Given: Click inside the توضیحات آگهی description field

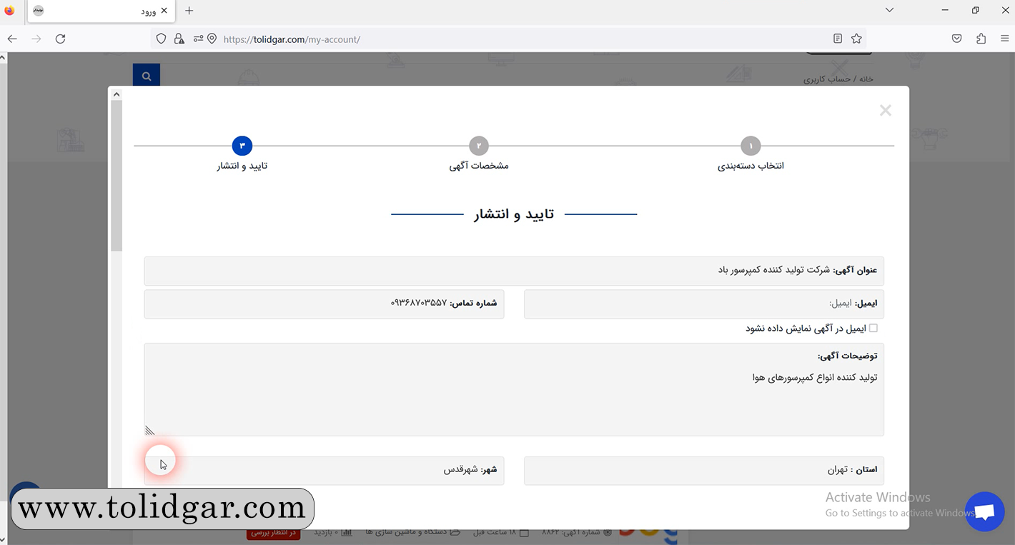Looking at the screenshot, I should (x=513, y=393).
